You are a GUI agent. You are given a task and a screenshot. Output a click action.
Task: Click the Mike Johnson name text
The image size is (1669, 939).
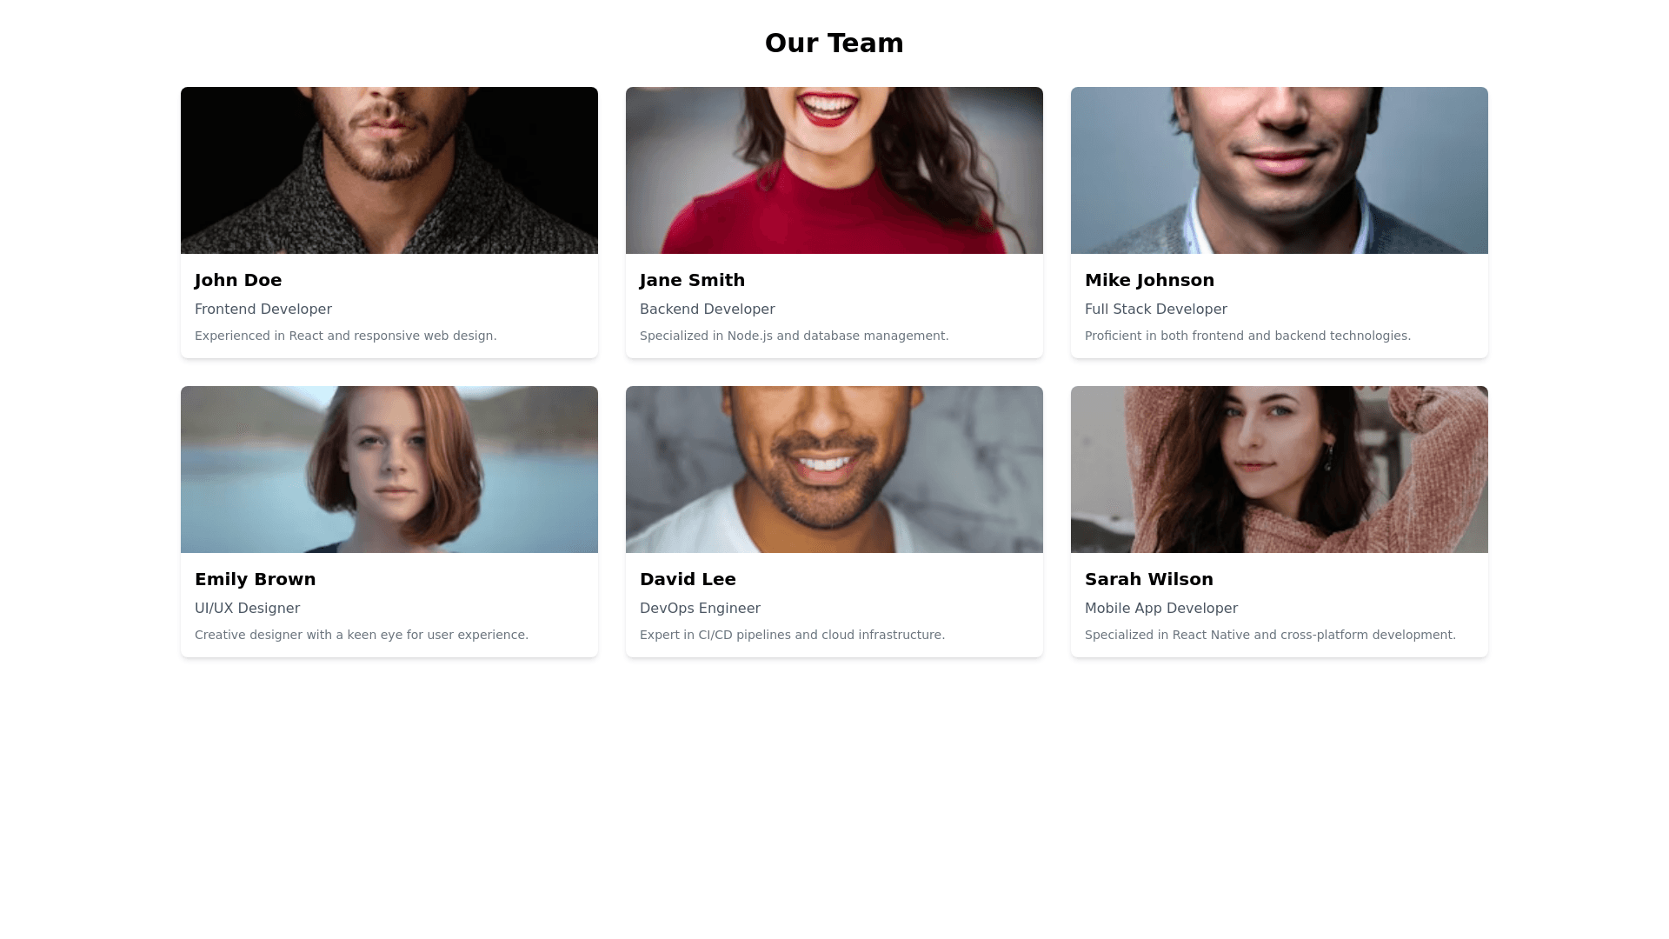(x=1149, y=280)
